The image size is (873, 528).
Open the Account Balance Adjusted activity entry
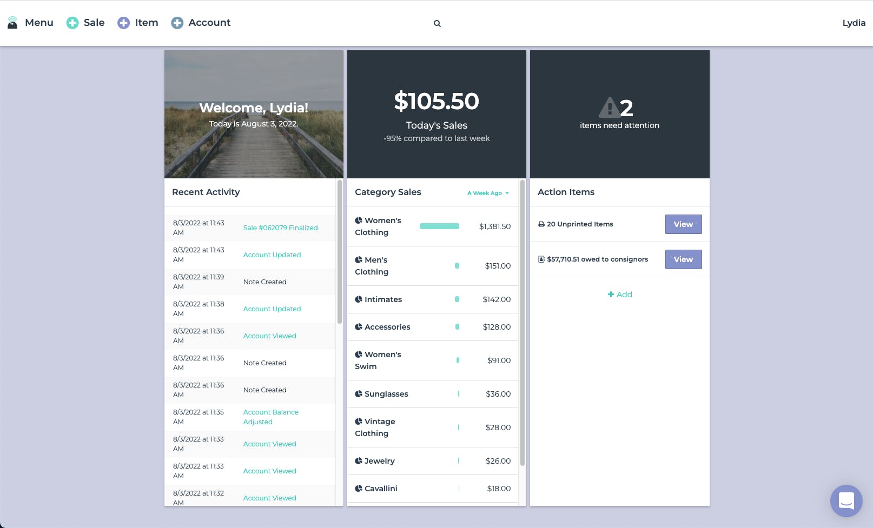[270, 417]
